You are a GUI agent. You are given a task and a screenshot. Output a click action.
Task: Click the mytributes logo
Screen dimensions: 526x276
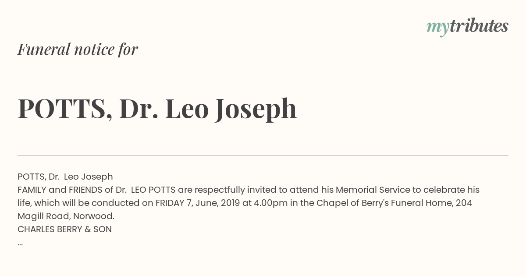467,27
